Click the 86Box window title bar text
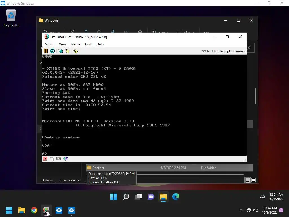 (x=79, y=37)
